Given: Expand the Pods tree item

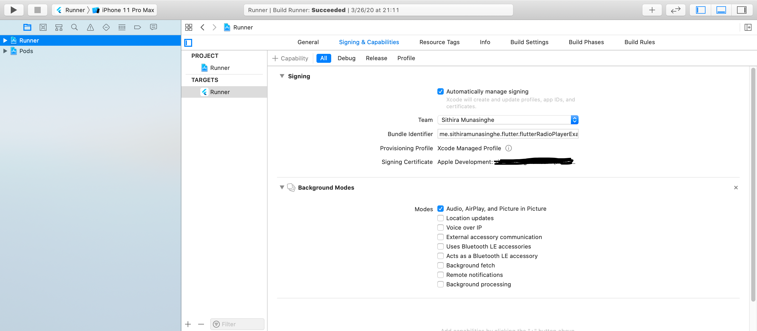Looking at the screenshot, I should point(5,50).
